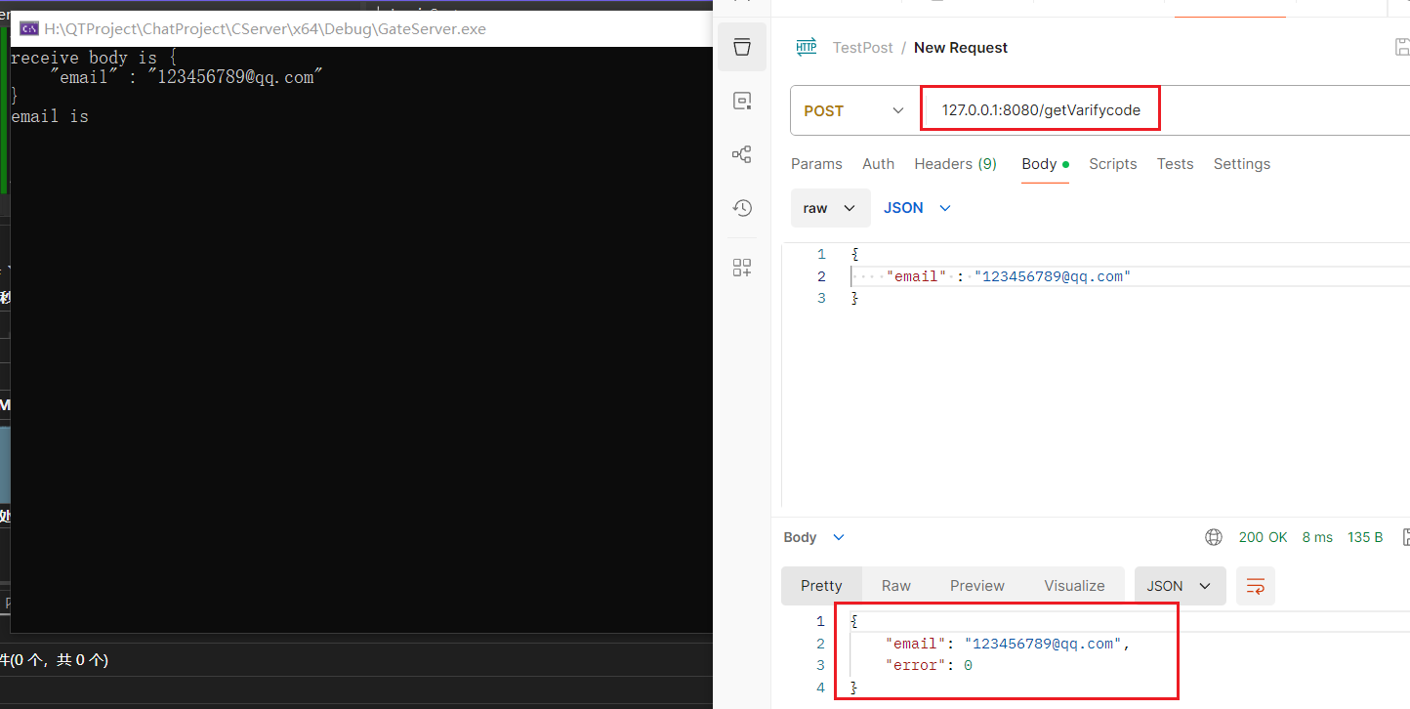The height and width of the screenshot is (709, 1410).
Task: Click the 135 B response size
Action: point(1365,537)
